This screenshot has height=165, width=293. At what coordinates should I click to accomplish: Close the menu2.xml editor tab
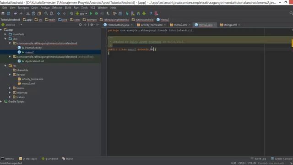click(x=190, y=25)
